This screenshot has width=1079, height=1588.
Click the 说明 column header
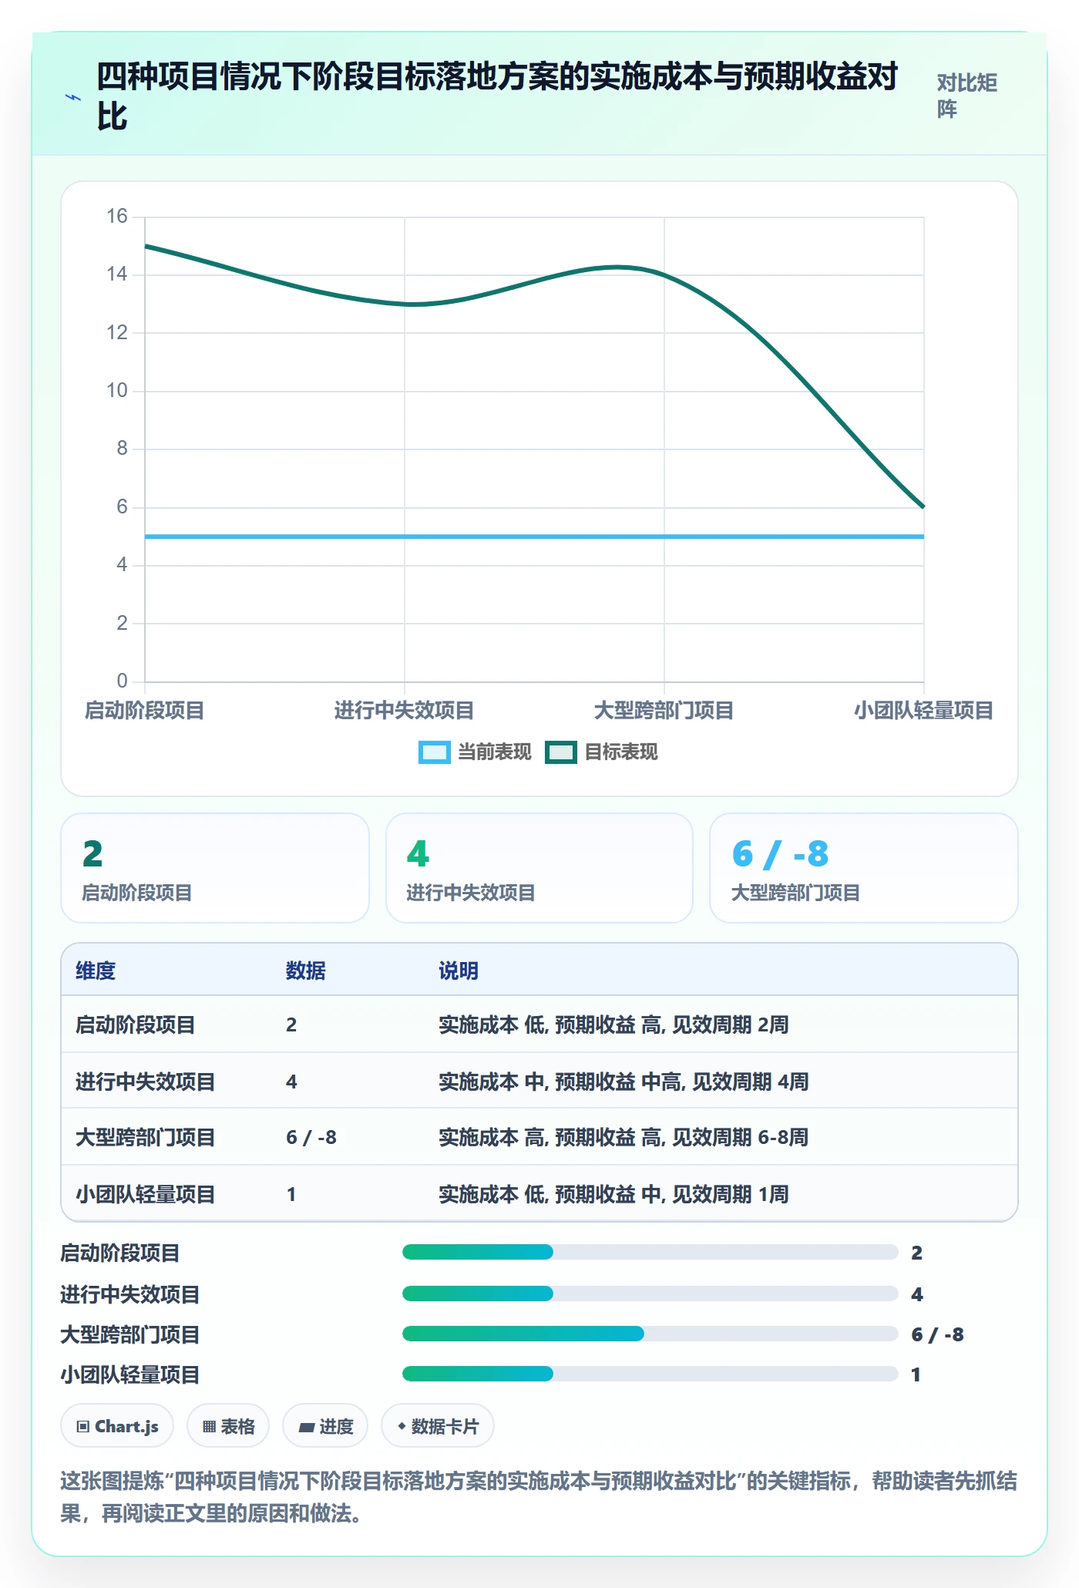click(x=459, y=971)
